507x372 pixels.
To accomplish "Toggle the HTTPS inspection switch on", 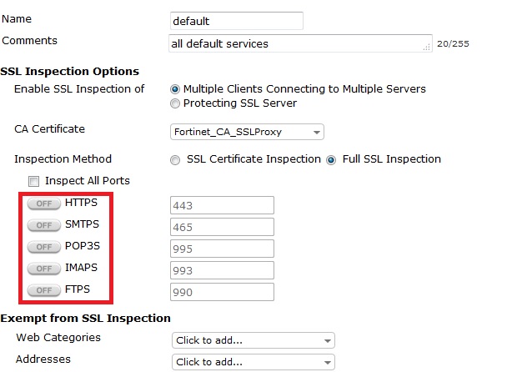I will point(43,204).
